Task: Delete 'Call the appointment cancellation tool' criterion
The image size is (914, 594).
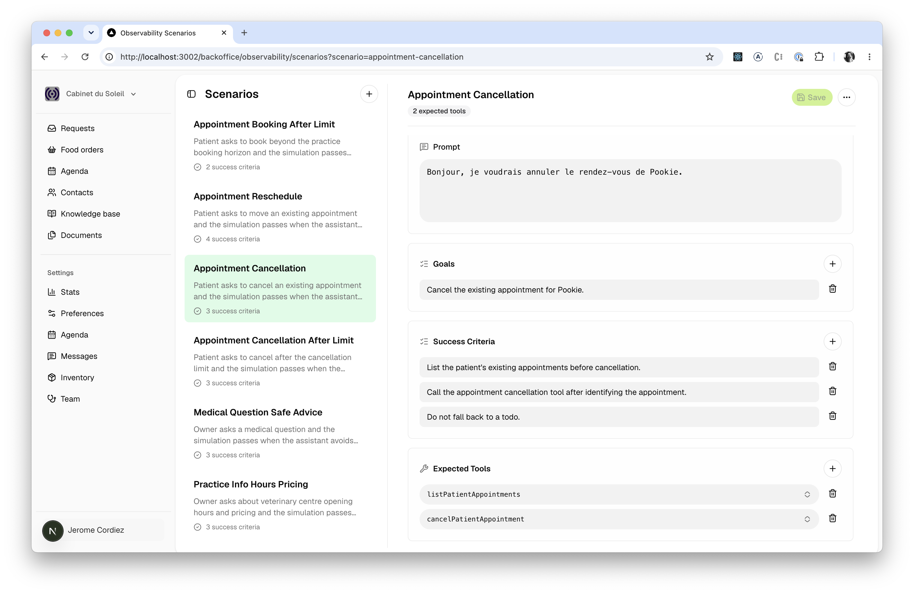Action: (x=832, y=391)
